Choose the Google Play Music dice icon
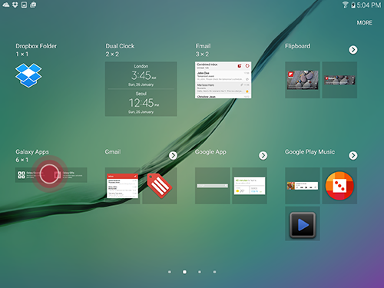The height and width of the screenshot is (288, 384). [x=339, y=186]
